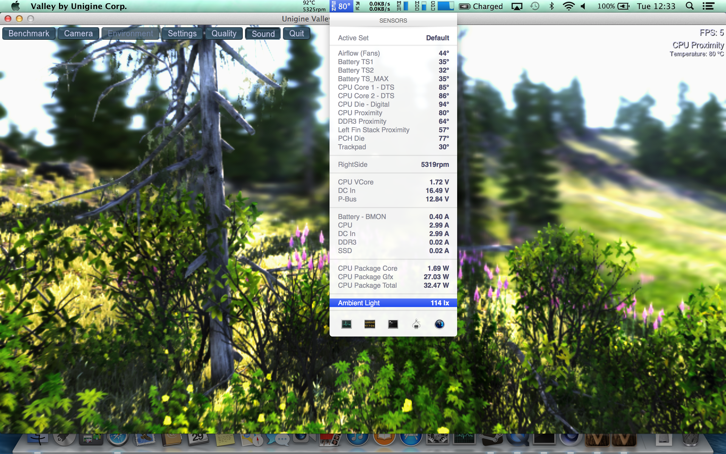Screen dimensions: 726x454
Task: Open the Camera menu
Action: point(78,33)
